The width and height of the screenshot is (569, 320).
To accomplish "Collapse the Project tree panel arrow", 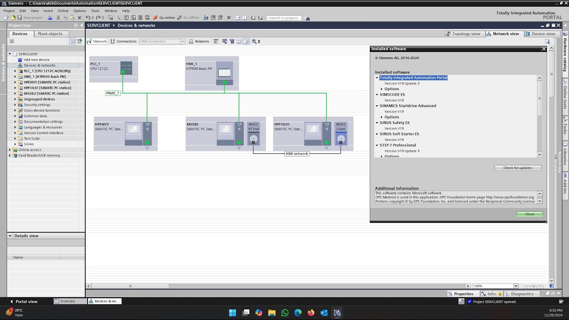I will (81, 25).
